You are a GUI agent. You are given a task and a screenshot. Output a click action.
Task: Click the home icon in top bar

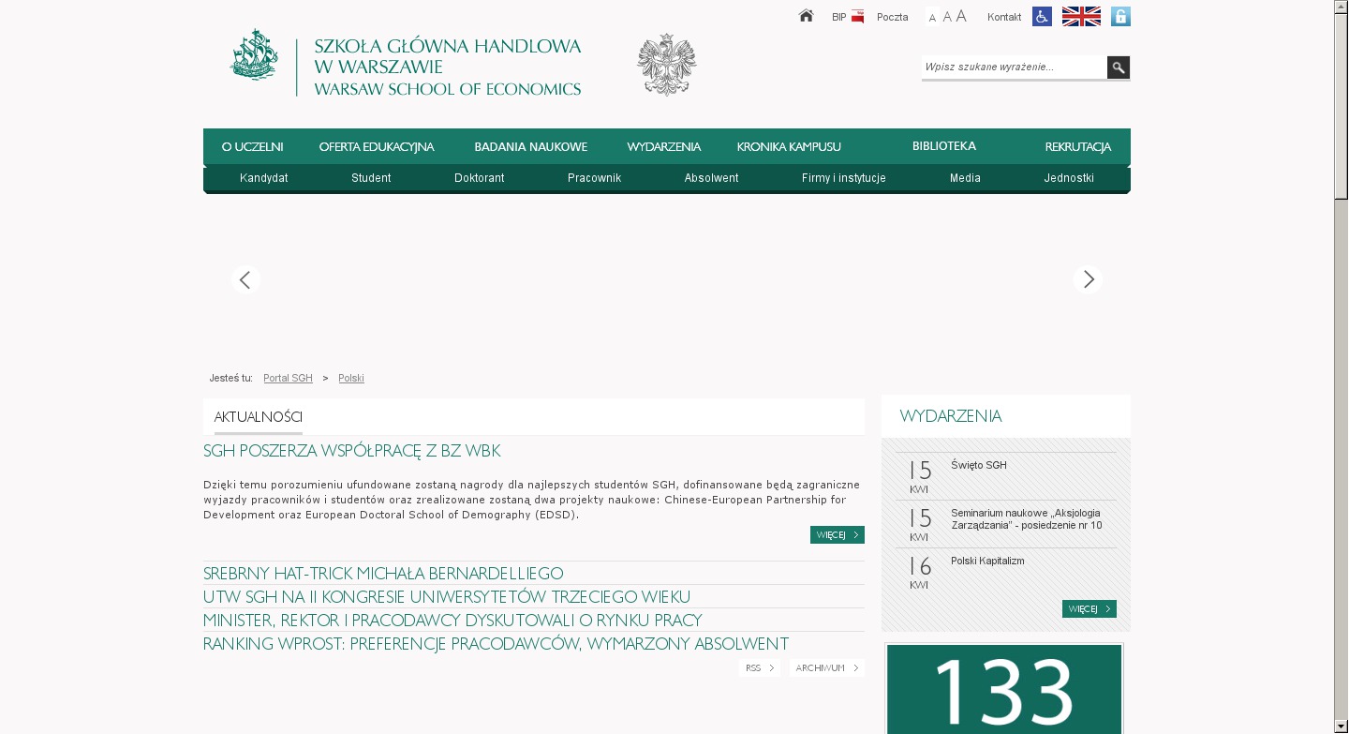point(806,16)
